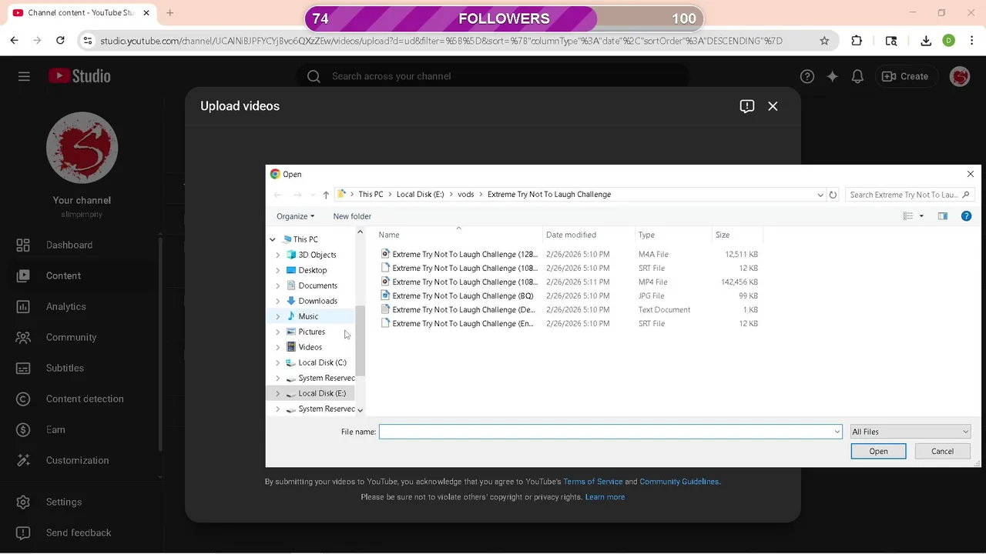Click Send feedback in Studio sidebar
The width and height of the screenshot is (986, 554).
(x=79, y=532)
